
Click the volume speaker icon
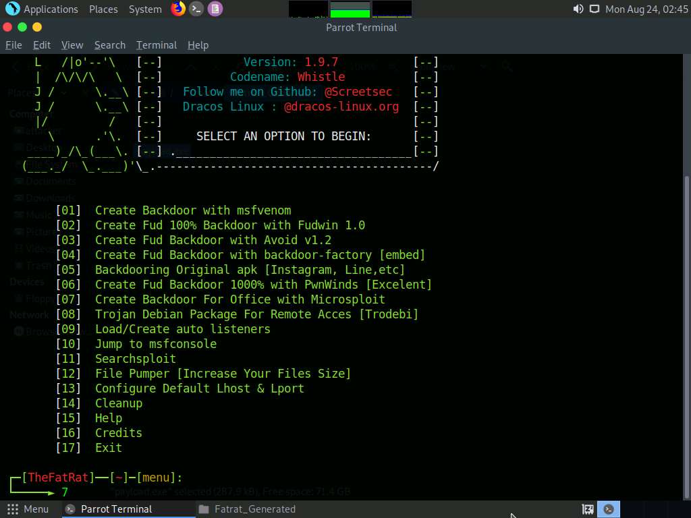click(x=578, y=9)
